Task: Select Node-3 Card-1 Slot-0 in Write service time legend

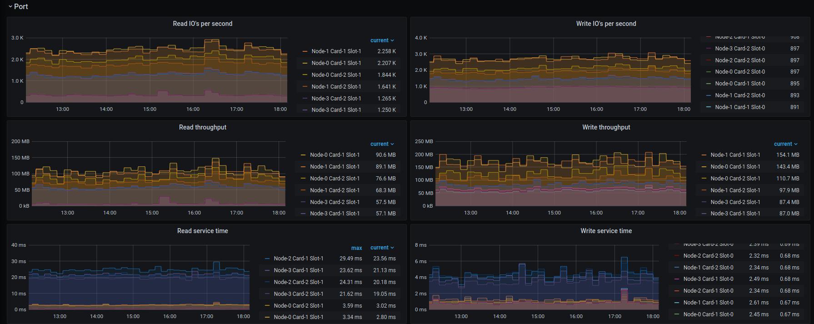Action: point(708,279)
